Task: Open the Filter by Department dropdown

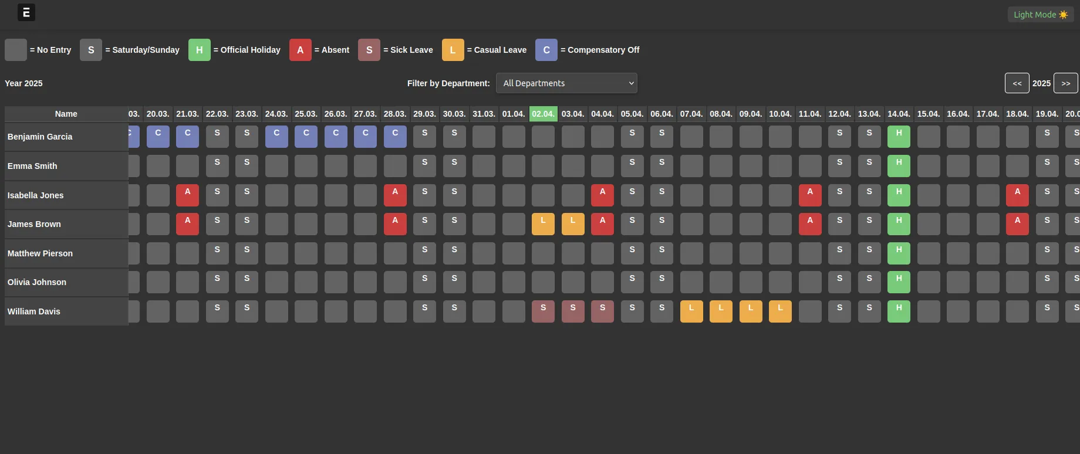Action: pyautogui.click(x=566, y=83)
